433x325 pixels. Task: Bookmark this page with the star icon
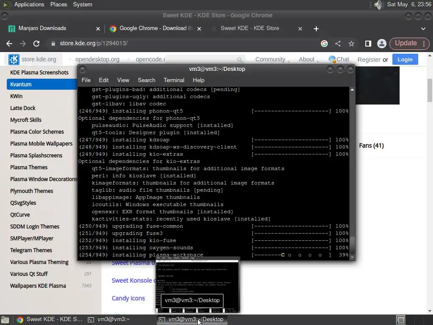coord(351,44)
